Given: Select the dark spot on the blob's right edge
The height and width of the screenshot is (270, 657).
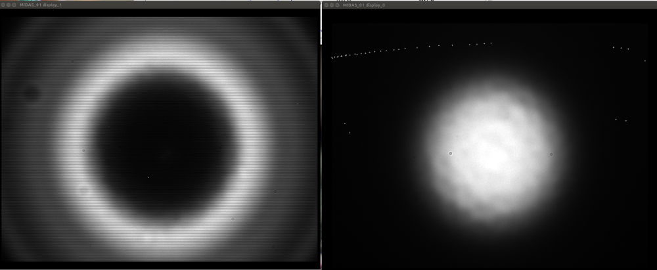Looking at the screenshot, I should (551, 154).
